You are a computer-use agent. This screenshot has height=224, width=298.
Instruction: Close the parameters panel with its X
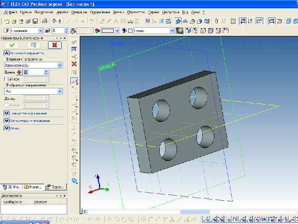tap(65, 38)
